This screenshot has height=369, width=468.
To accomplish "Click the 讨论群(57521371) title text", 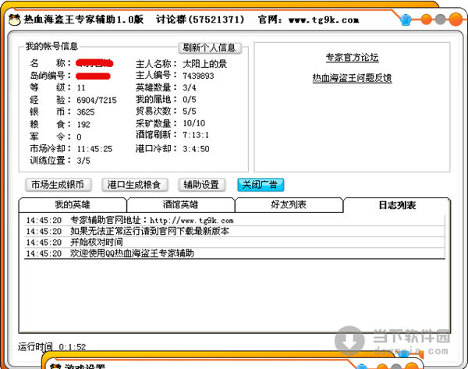I will [x=200, y=20].
